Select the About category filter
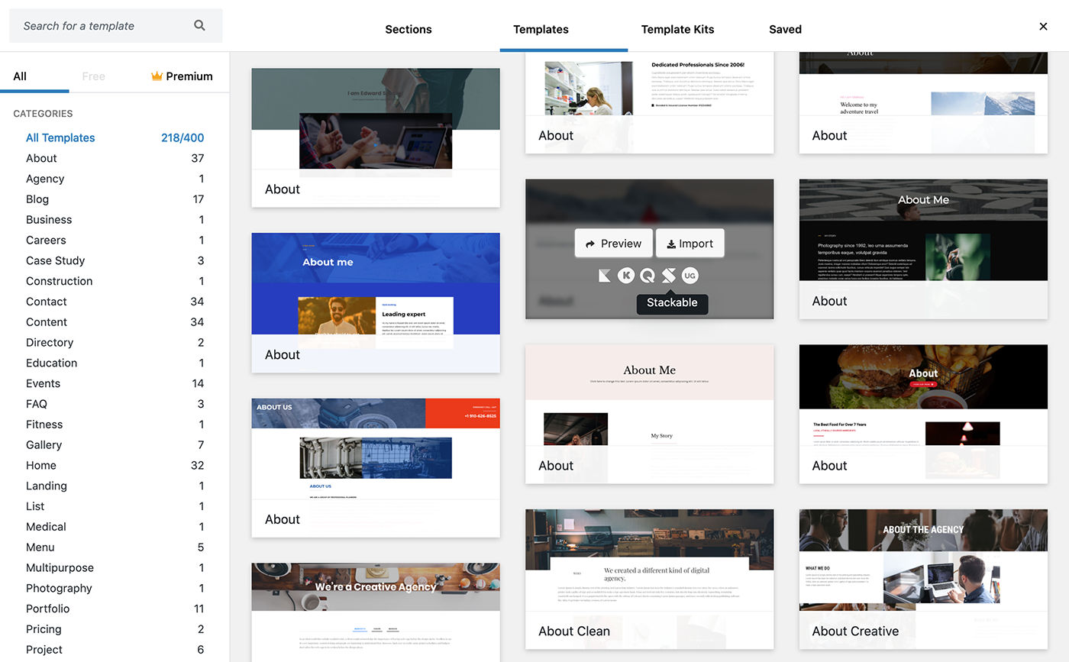This screenshot has width=1069, height=662. pos(41,158)
